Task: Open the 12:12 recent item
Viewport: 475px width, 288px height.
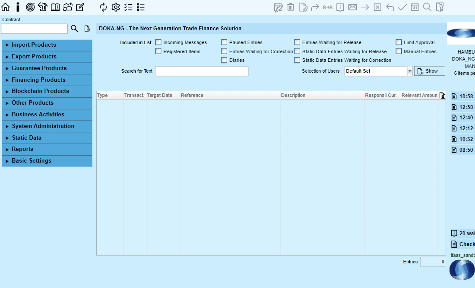Action: point(463,128)
